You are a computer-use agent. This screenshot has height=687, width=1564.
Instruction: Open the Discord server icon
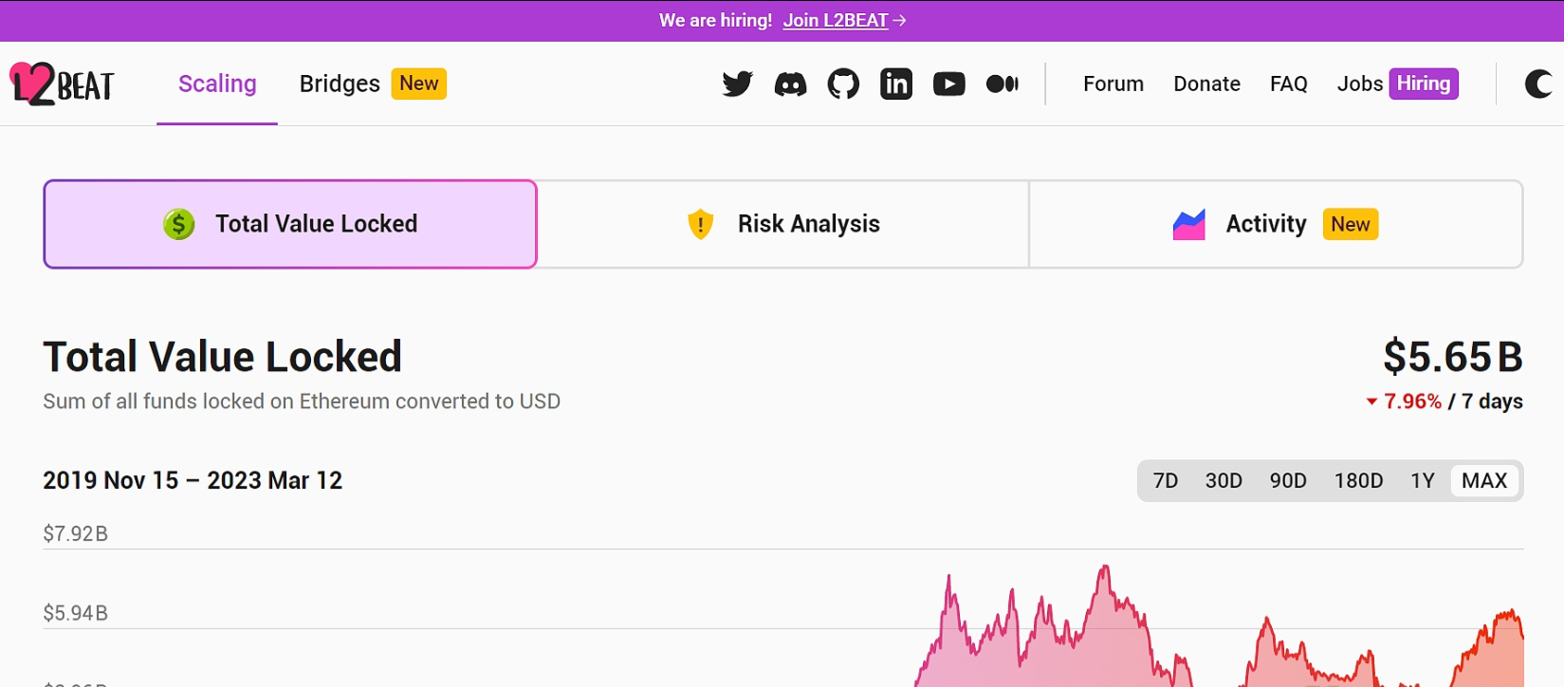(790, 84)
